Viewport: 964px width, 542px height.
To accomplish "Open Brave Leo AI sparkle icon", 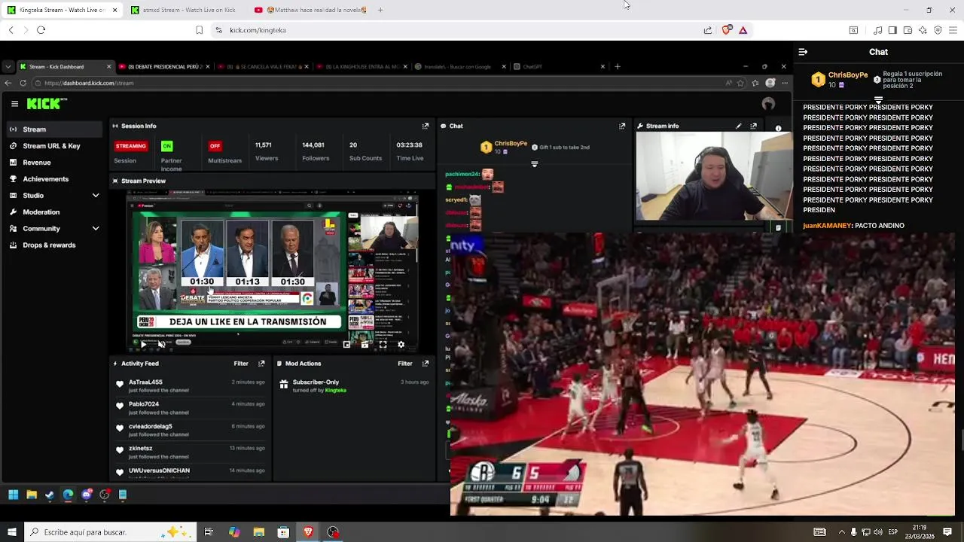I will [923, 30].
